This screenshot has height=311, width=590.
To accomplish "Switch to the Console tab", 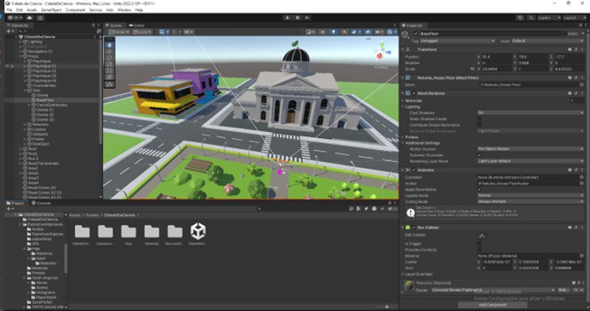I will pyautogui.click(x=42, y=203).
